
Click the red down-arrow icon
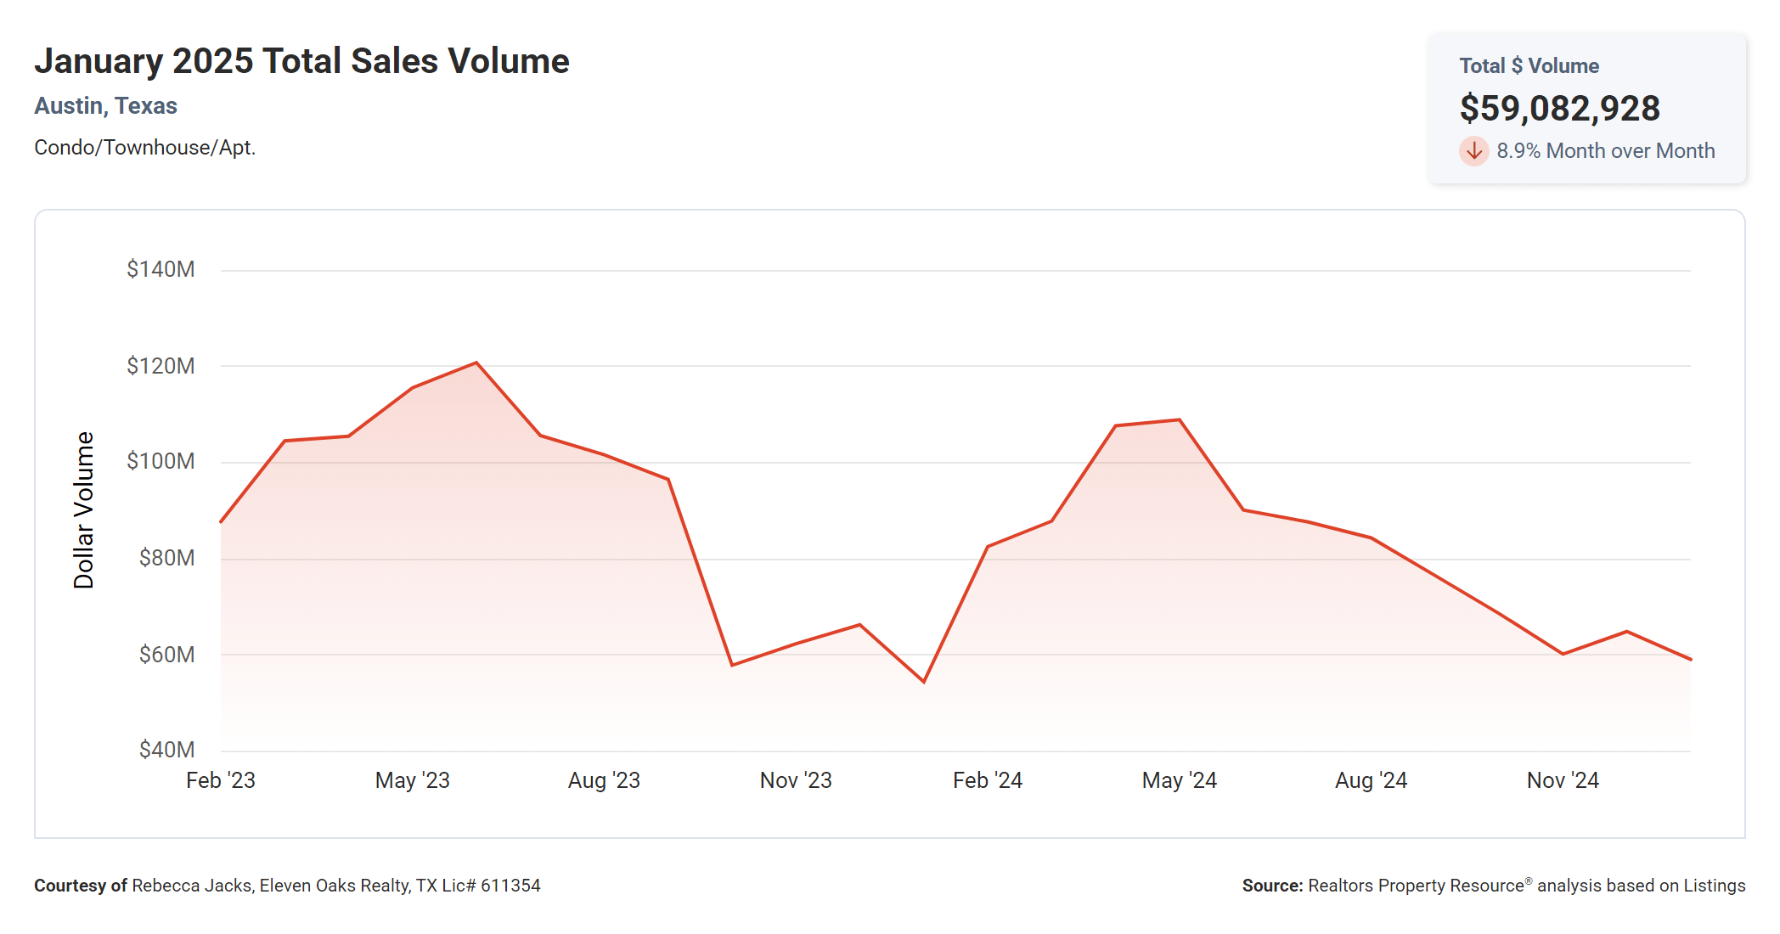click(1473, 151)
